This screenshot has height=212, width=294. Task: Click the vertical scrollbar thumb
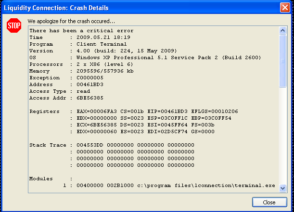coord(282,61)
